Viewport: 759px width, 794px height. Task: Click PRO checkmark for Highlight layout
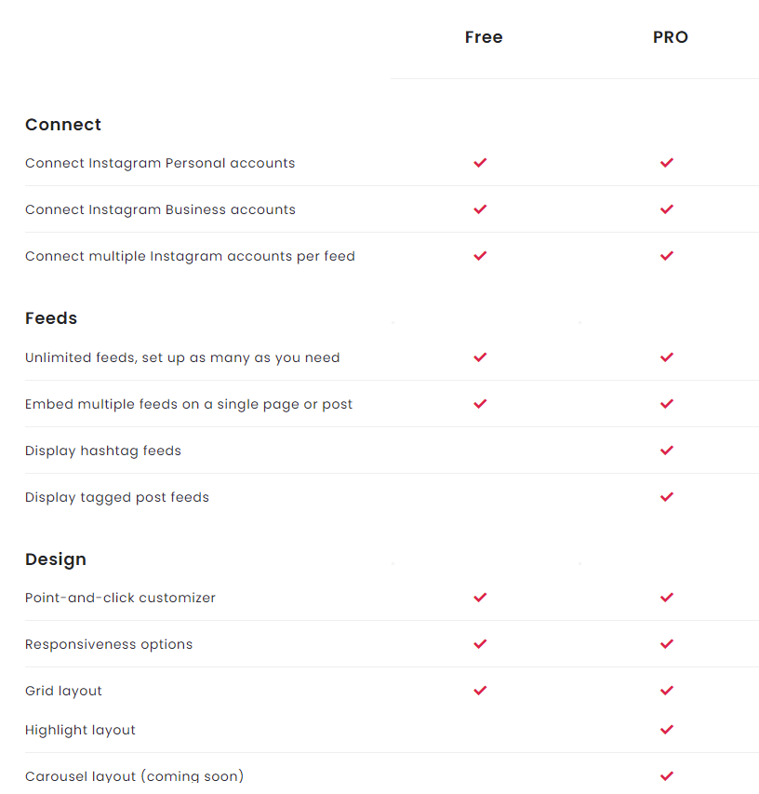pos(667,730)
